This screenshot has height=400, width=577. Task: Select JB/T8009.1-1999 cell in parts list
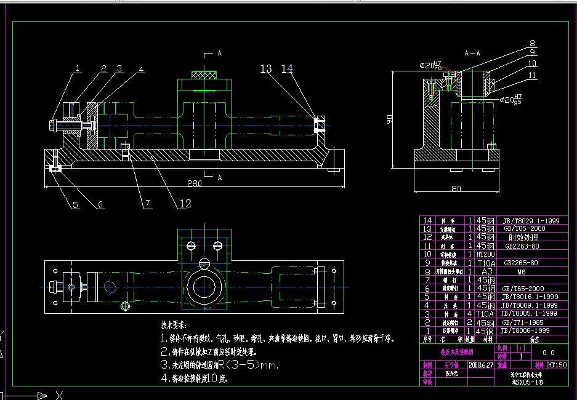[529, 305]
